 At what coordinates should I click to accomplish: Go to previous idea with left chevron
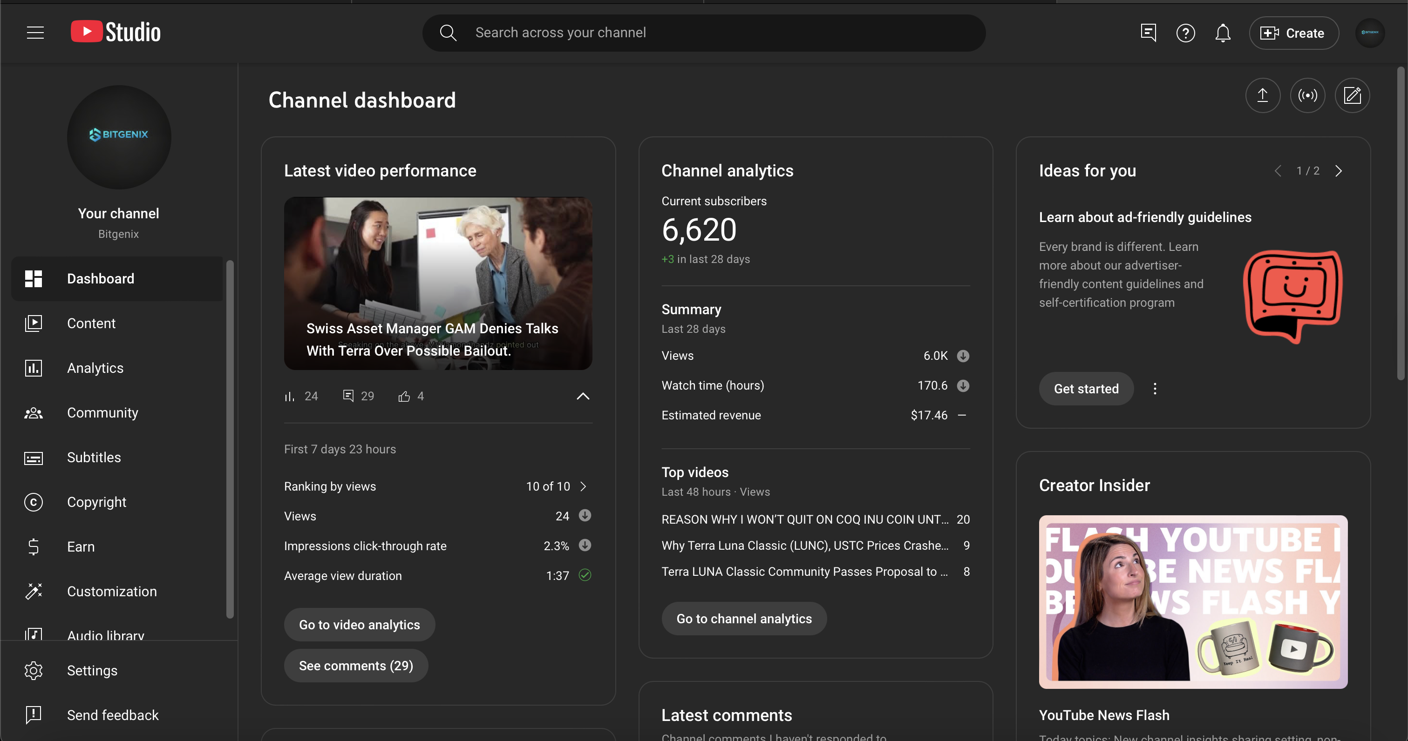coord(1278,171)
